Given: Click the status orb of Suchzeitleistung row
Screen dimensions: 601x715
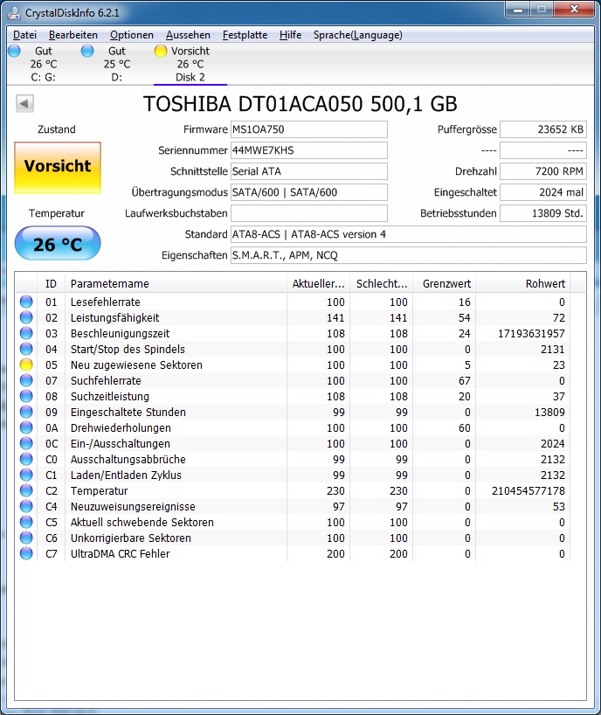Looking at the screenshot, I should 26,396.
